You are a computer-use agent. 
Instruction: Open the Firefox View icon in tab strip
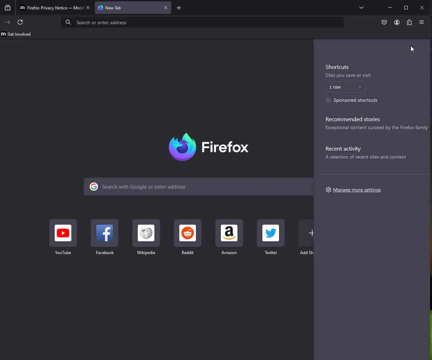tap(8, 8)
